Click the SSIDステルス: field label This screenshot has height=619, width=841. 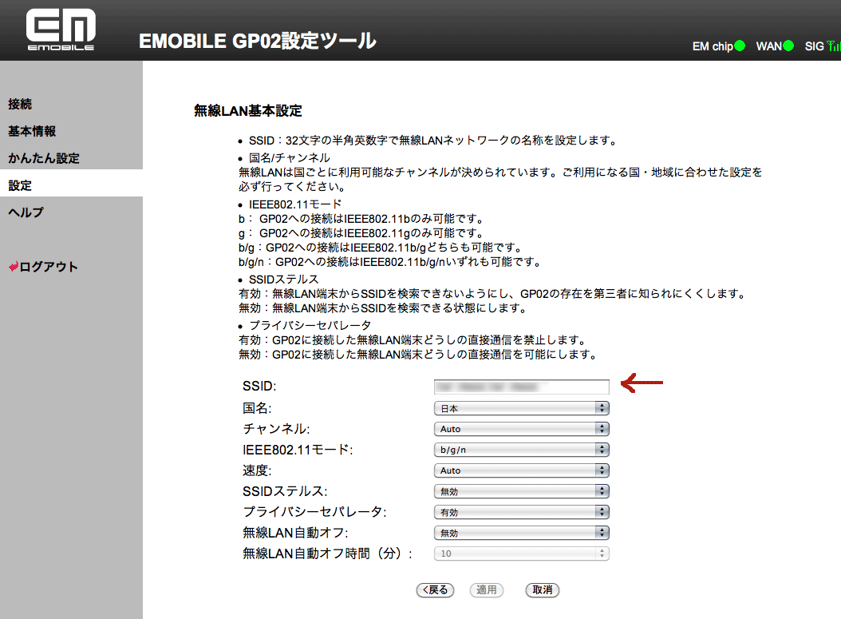(285, 491)
